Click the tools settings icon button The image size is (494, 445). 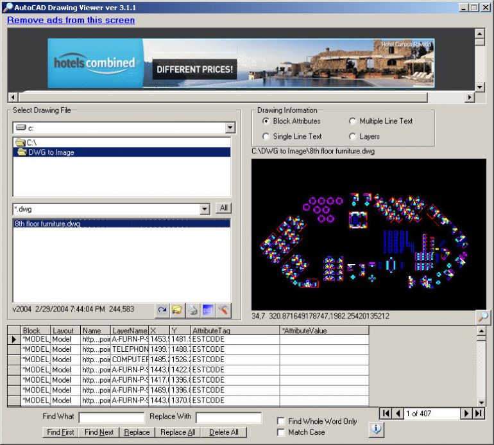[223, 310]
